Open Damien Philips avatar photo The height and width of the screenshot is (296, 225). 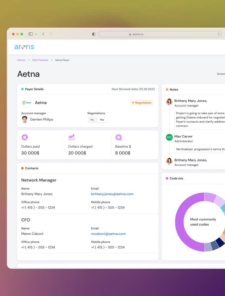(25, 119)
